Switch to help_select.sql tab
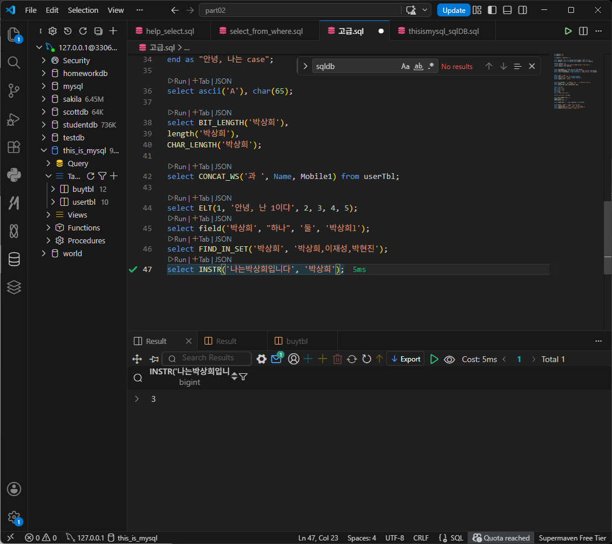This screenshot has height=544, width=612. coord(168,31)
